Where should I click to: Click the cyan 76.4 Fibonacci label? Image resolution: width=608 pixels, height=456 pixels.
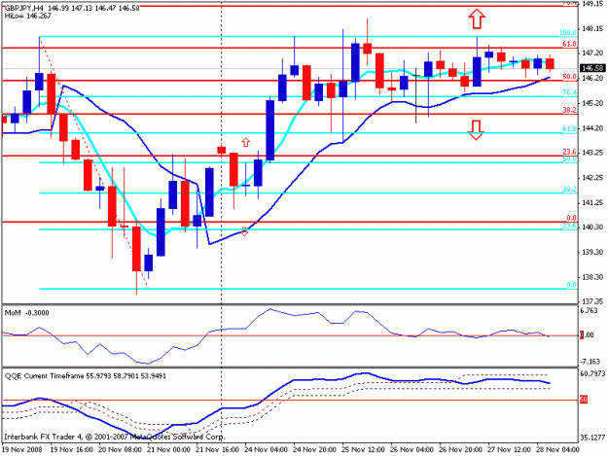pyautogui.click(x=570, y=92)
